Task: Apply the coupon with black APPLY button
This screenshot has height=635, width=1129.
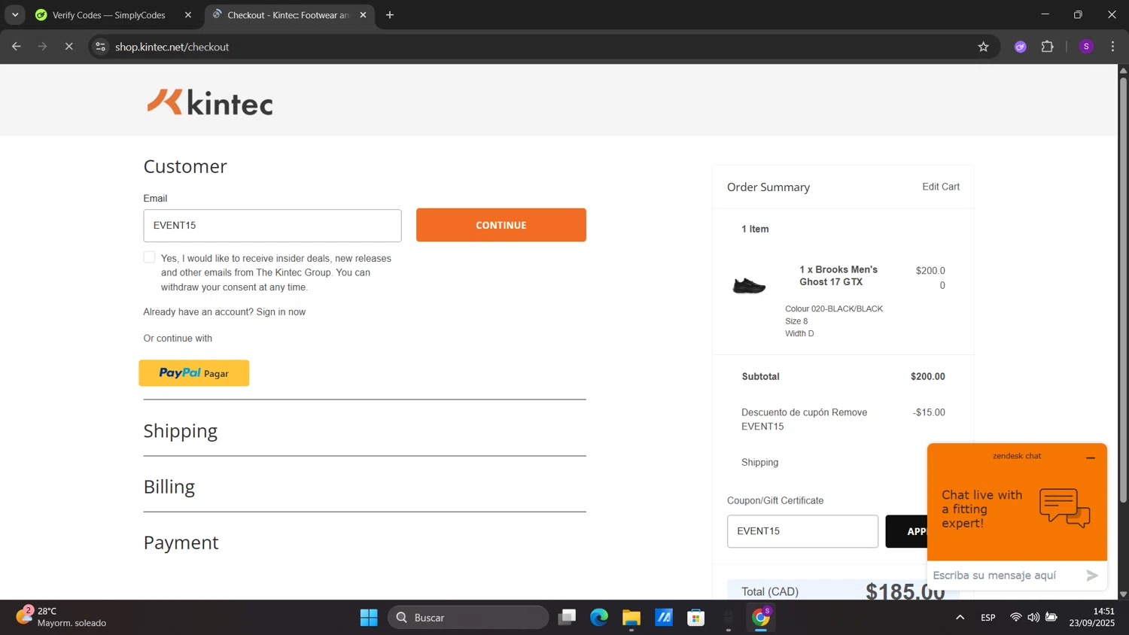Action: pyautogui.click(x=906, y=531)
